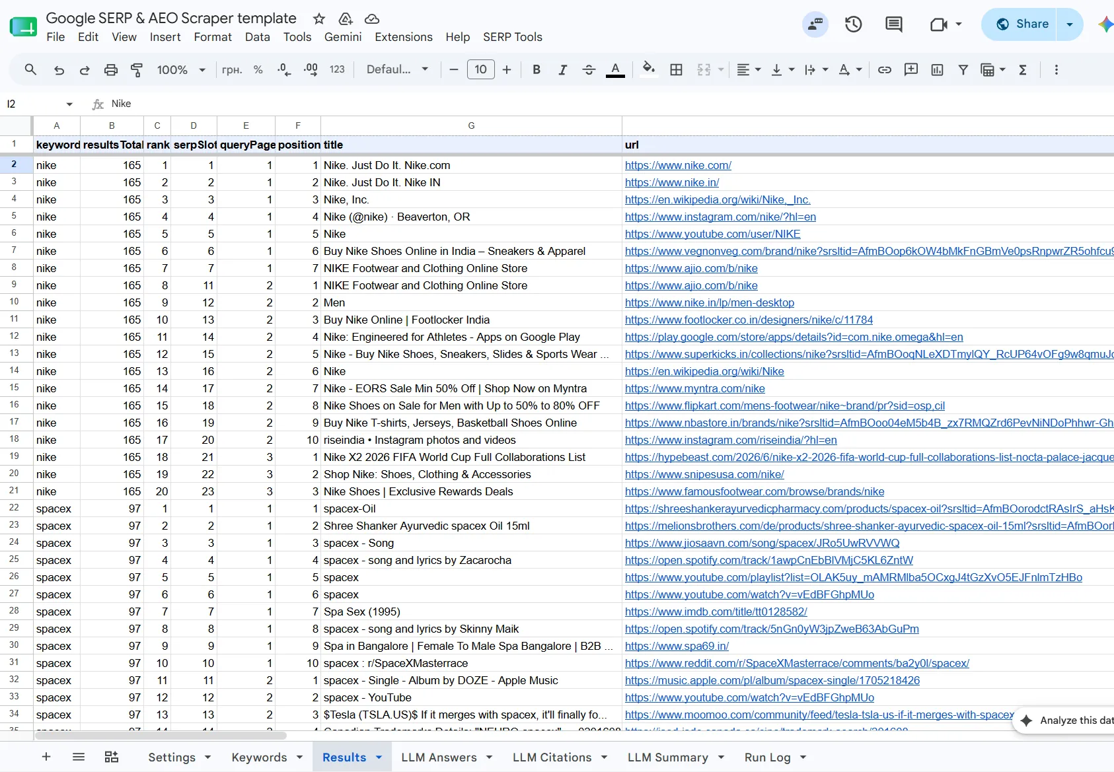
Task: Click the Share button
Action: point(1020,24)
